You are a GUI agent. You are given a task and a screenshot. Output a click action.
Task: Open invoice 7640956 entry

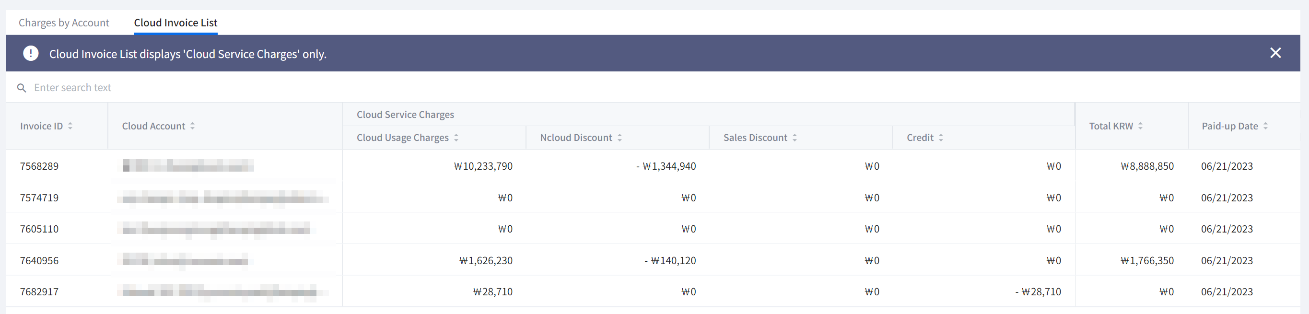(x=39, y=261)
